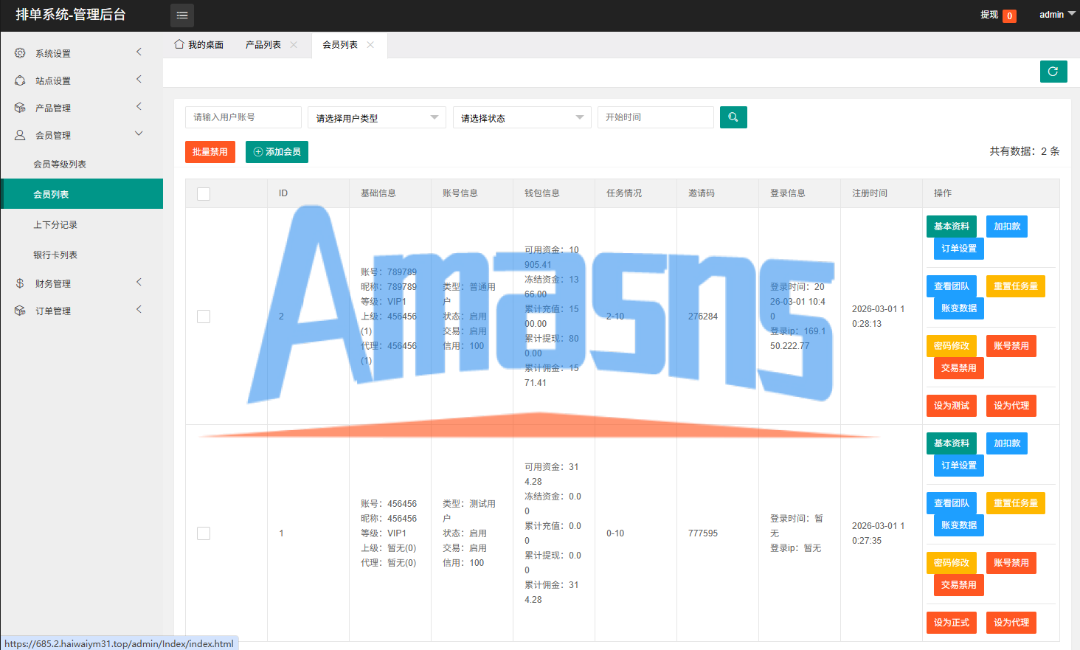The image size is (1080, 650).
Task: Click the 财务管理 dollar icon
Action: click(20, 283)
